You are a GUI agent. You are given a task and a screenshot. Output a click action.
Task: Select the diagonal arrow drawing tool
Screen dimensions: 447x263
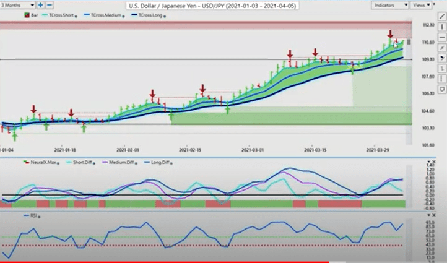(442, 47)
